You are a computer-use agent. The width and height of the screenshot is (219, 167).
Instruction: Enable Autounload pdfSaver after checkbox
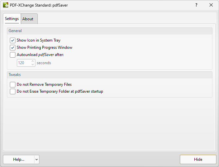12,55
